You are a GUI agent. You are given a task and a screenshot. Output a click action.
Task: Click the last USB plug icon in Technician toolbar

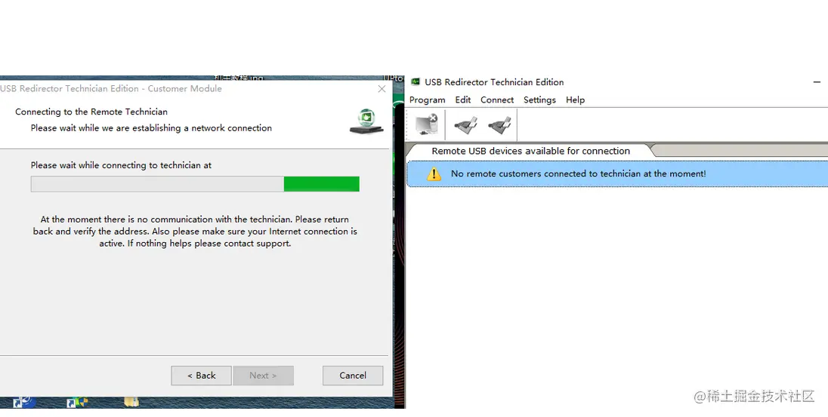[499, 125]
